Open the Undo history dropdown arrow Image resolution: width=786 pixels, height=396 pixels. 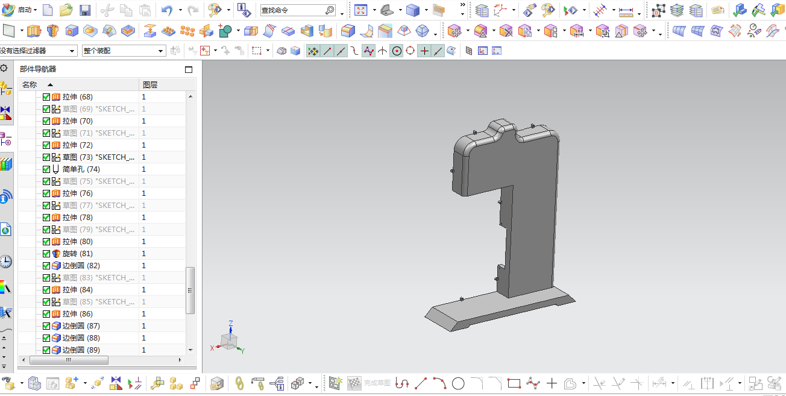pos(180,10)
